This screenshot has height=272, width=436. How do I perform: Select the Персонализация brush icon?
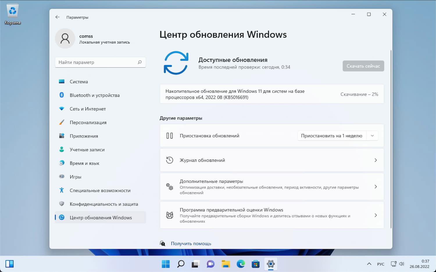click(x=62, y=122)
